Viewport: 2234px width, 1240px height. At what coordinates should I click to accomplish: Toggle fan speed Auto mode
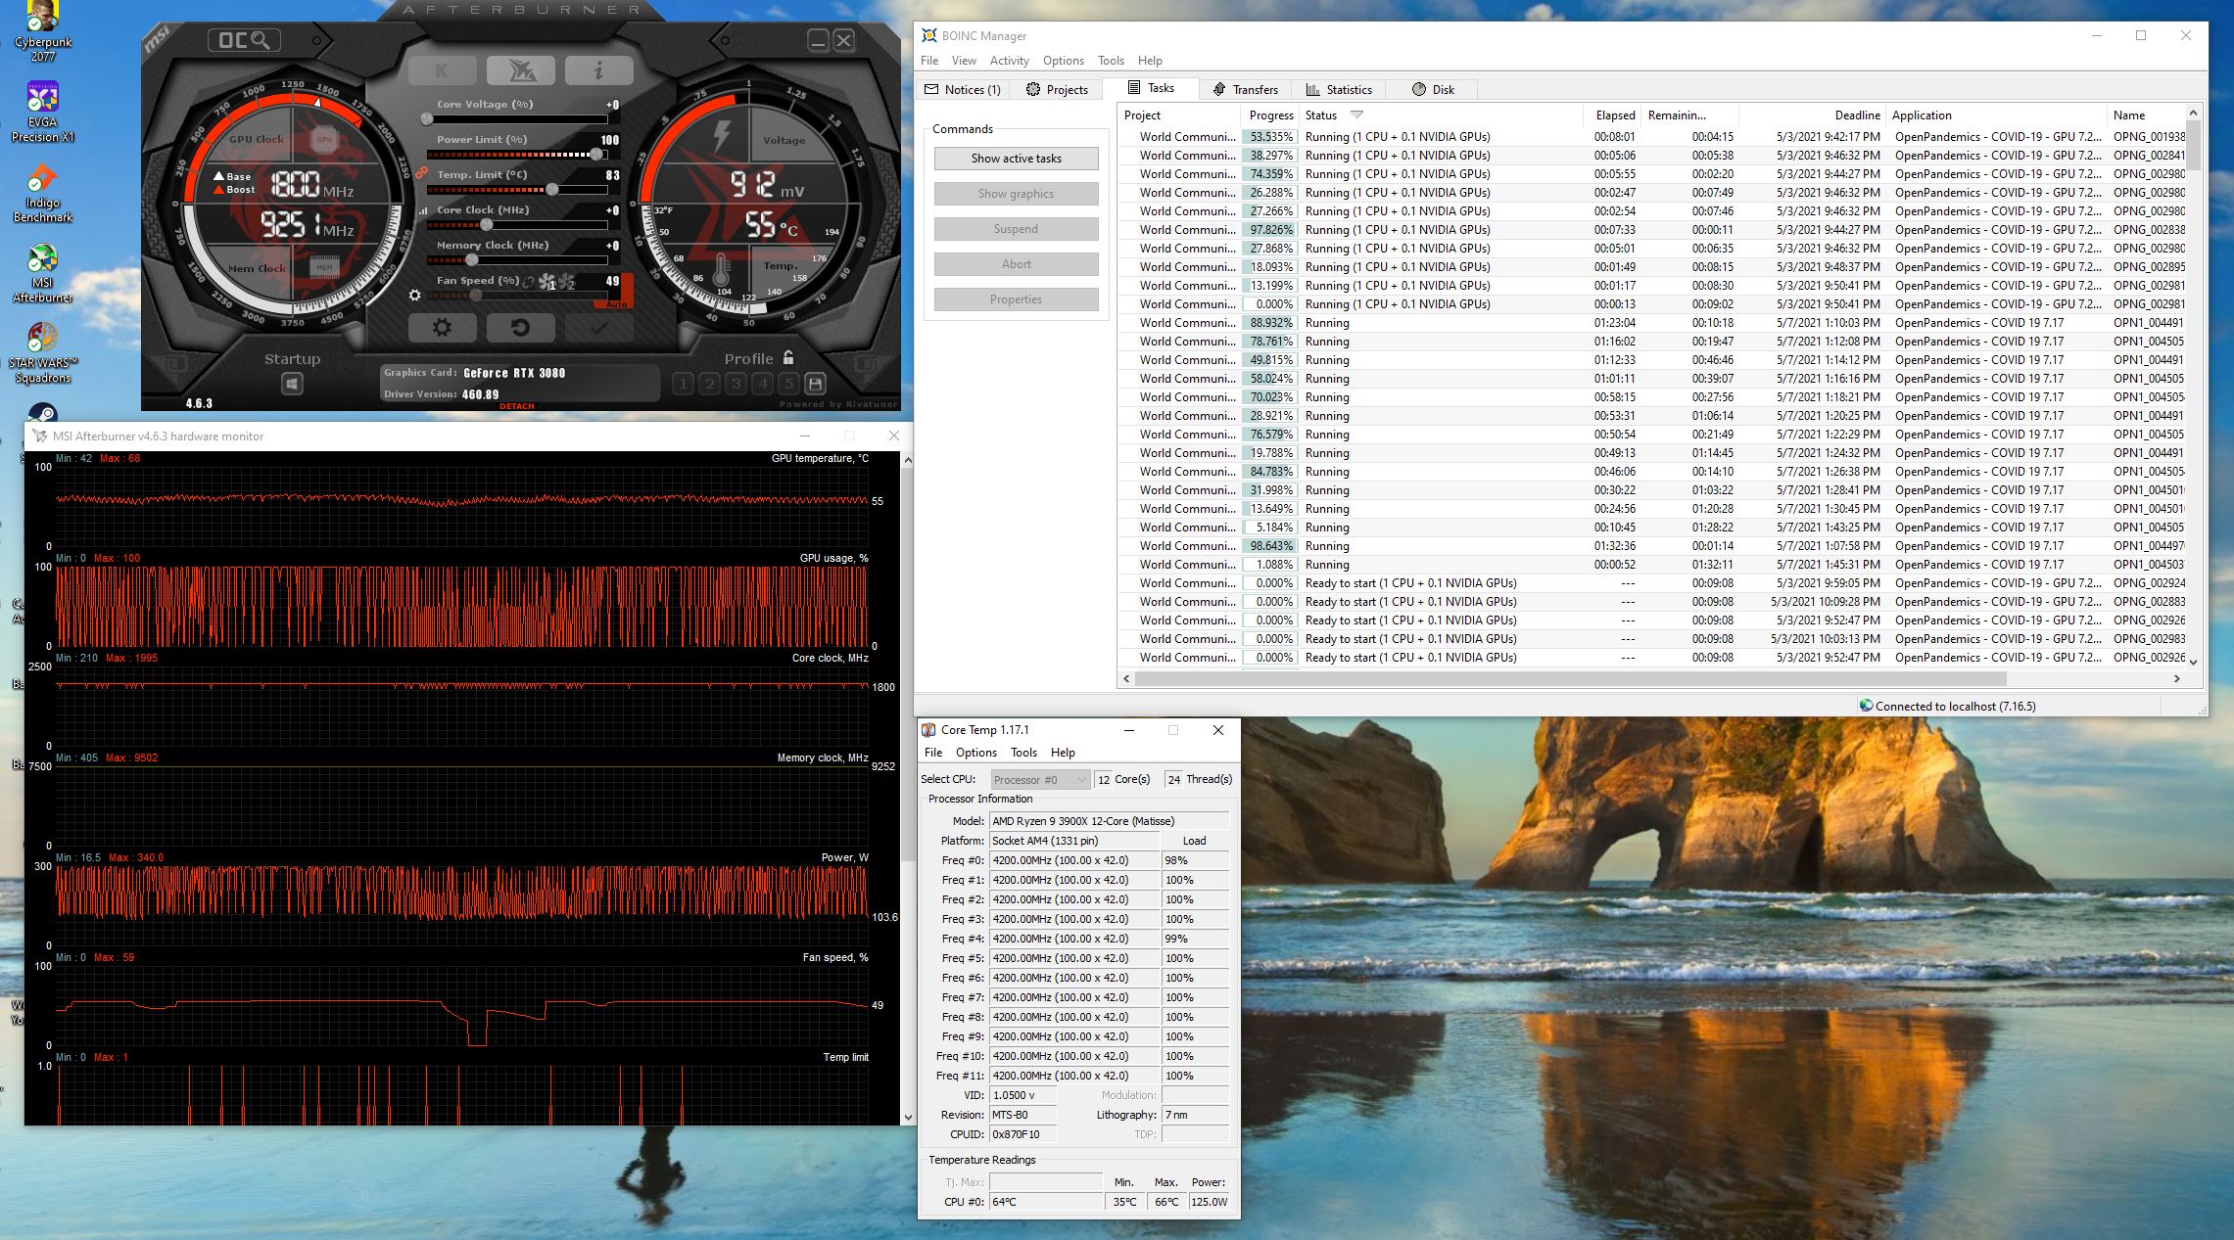pyautogui.click(x=616, y=304)
